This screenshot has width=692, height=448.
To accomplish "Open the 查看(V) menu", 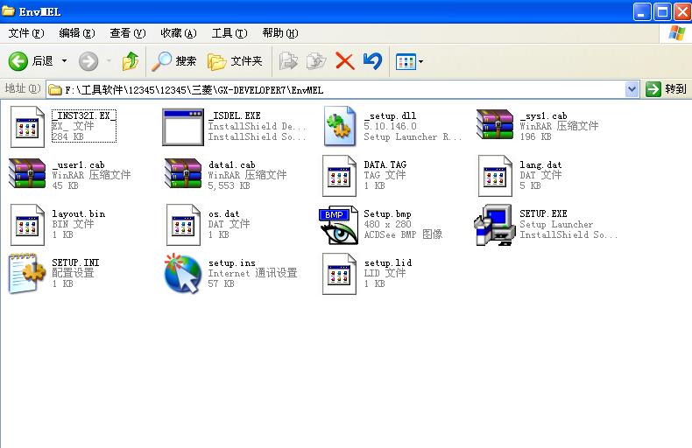I will click(x=127, y=33).
